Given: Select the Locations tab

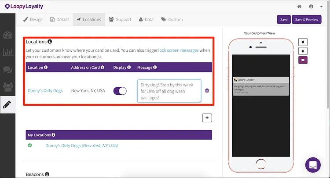Looking at the screenshot, I should pyautogui.click(x=89, y=19).
